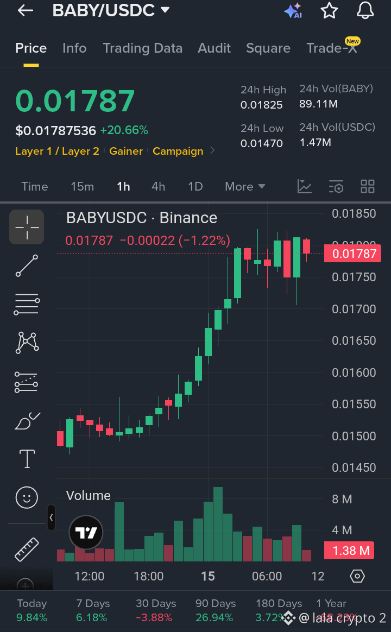Click the red 0.01787 price axis label
Viewport: 391px width, 632px height.
pos(352,254)
